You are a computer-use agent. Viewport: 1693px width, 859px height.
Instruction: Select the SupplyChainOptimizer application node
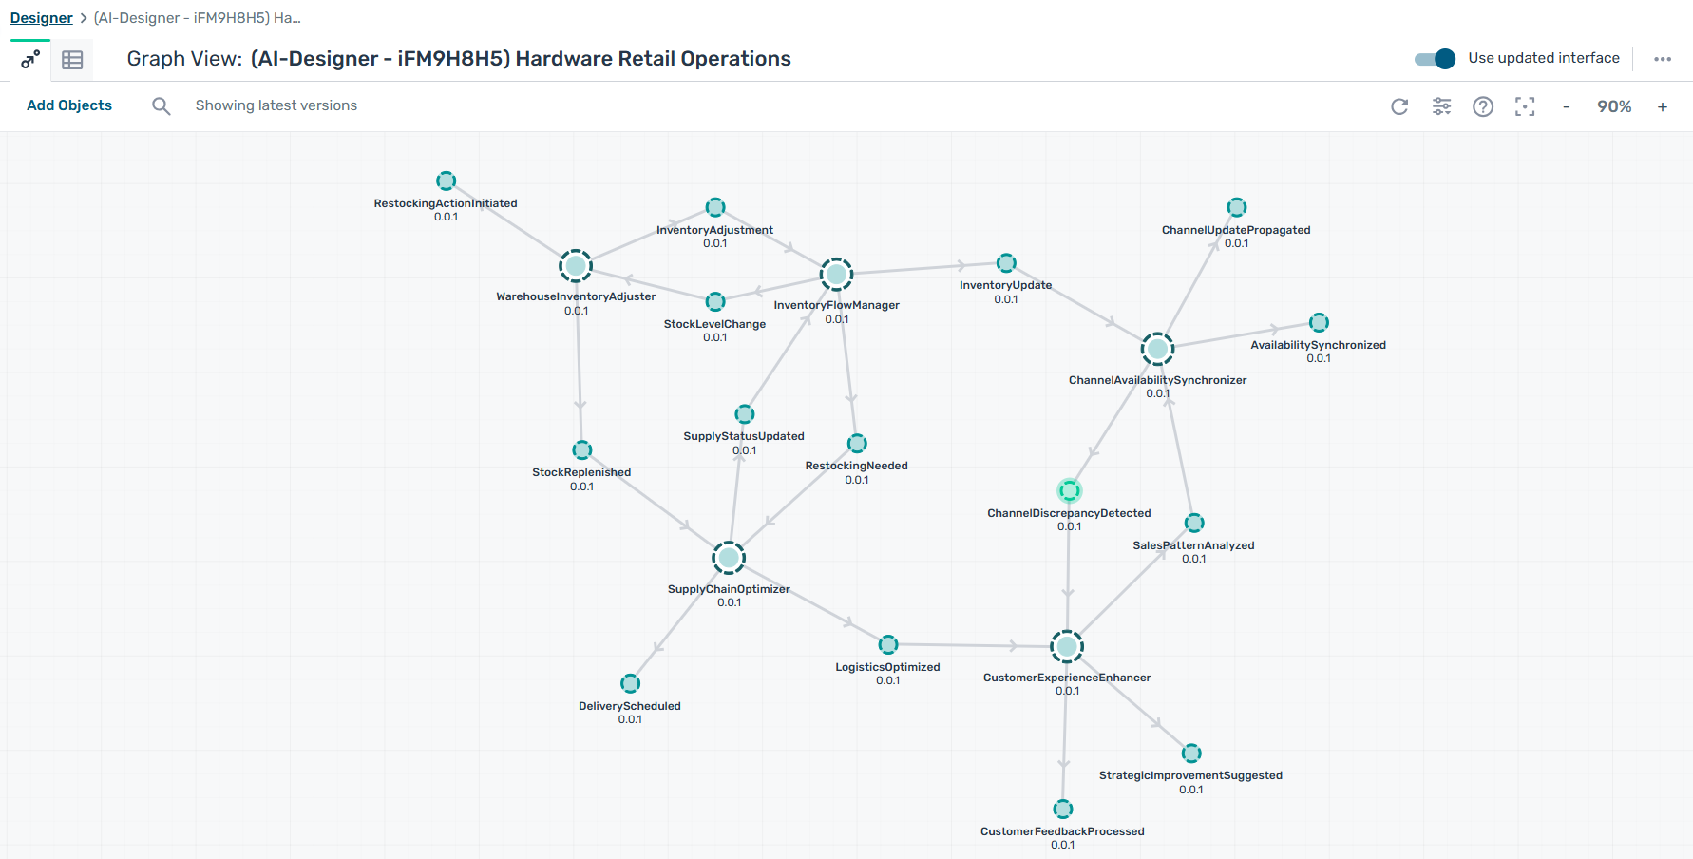[729, 558]
